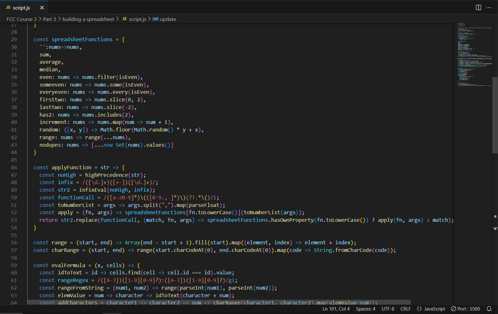Click the vertical scrollbar thumb
Viewport: 498px width, 314px height.
(495, 115)
